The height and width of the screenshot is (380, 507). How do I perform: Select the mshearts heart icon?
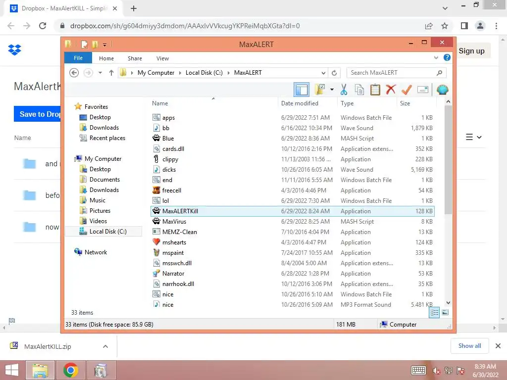coord(156,242)
